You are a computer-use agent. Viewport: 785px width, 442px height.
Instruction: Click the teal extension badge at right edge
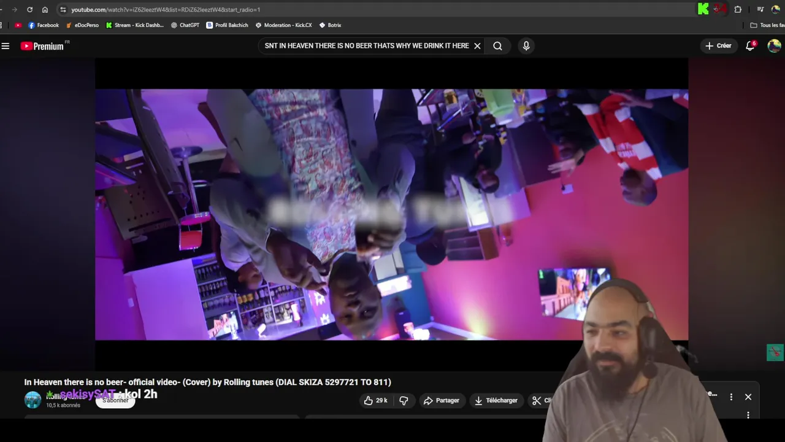click(x=775, y=352)
